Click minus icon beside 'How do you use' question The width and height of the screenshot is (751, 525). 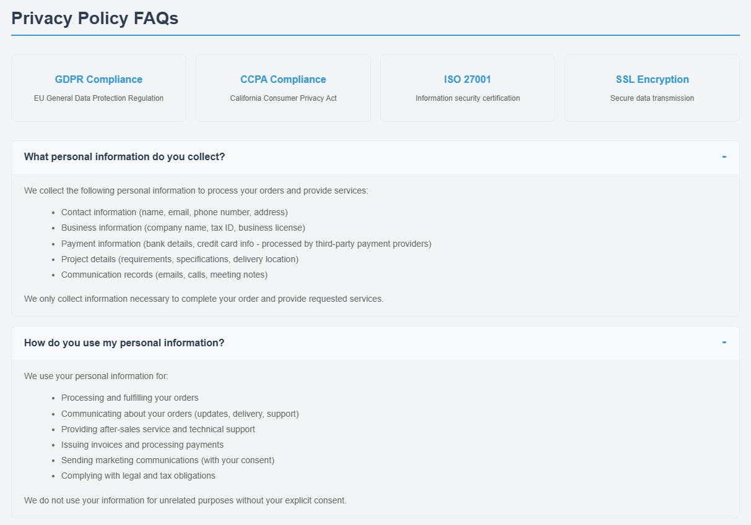724,343
